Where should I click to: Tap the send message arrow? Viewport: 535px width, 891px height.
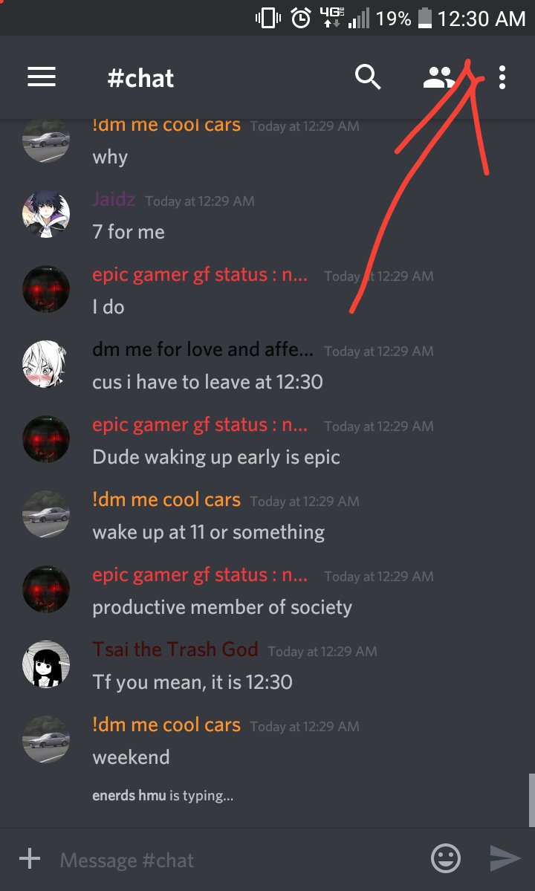pos(505,858)
